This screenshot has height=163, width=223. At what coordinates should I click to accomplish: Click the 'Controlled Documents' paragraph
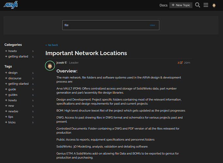click(x=118, y=130)
